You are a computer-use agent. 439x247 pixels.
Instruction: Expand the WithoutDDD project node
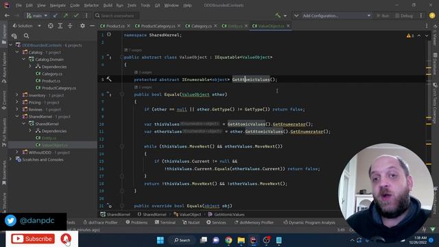(x=17, y=152)
